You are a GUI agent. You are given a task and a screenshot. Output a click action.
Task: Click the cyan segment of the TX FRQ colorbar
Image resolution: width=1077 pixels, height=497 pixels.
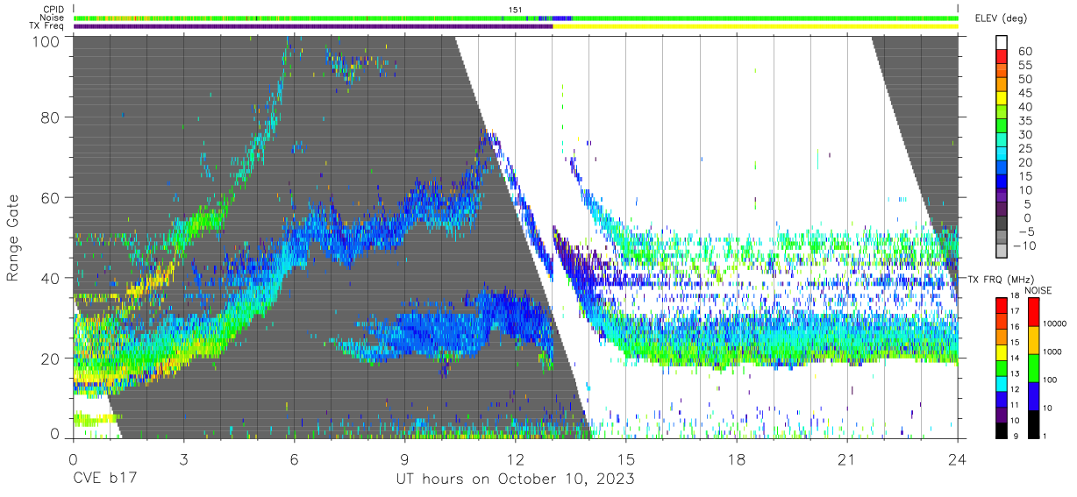1002,384
